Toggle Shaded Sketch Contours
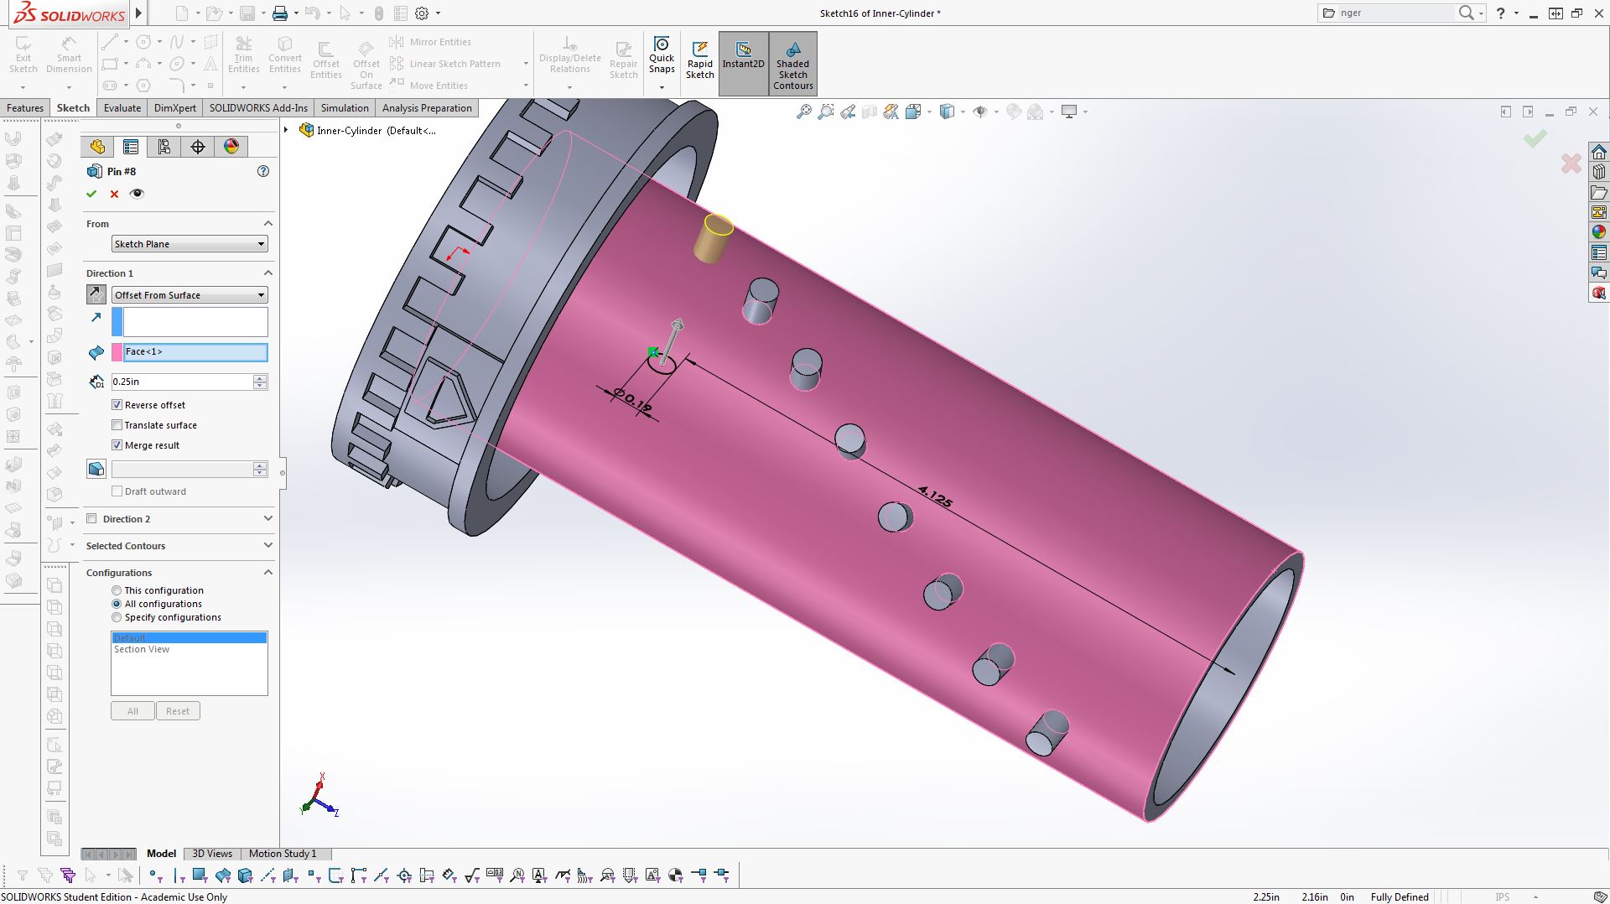 coord(793,64)
